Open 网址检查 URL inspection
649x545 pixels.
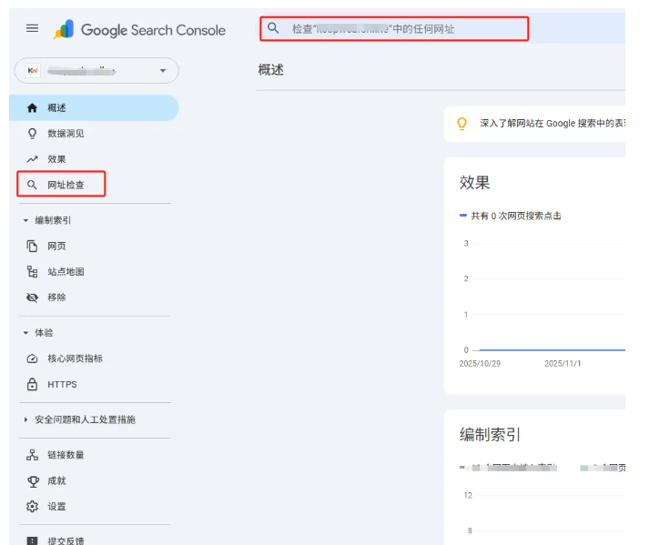(x=66, y=185)
